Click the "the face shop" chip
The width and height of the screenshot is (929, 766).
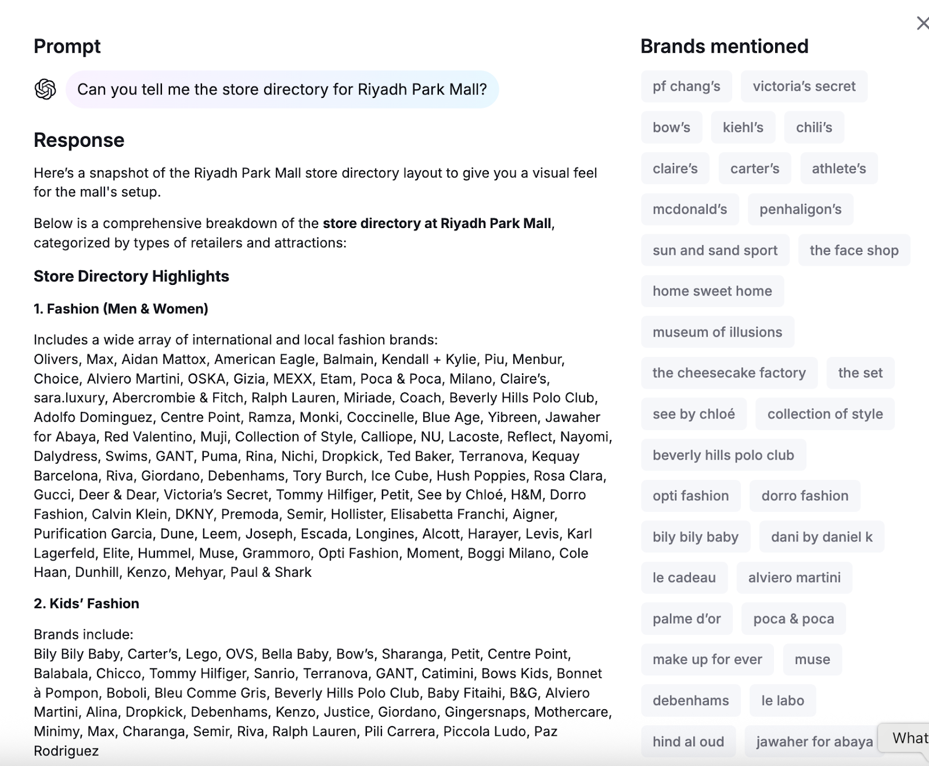(854, 250)
